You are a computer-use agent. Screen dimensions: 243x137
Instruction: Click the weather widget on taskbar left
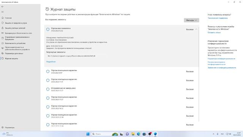(8, 134)
